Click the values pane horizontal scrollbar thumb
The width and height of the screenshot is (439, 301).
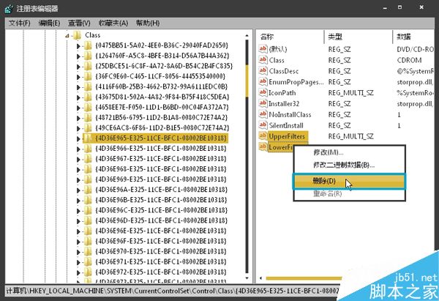(x=304, y=278)
